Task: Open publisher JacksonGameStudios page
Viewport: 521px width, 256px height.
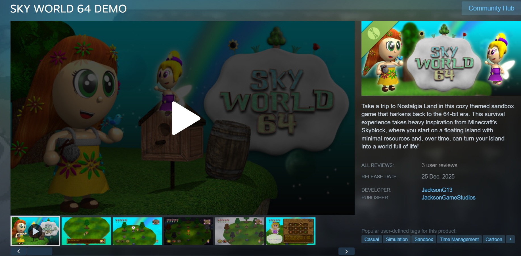Action: [448, 198]
